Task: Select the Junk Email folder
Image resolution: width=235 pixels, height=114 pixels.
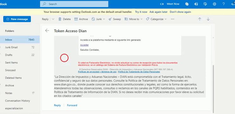Action: click(20, 47)
